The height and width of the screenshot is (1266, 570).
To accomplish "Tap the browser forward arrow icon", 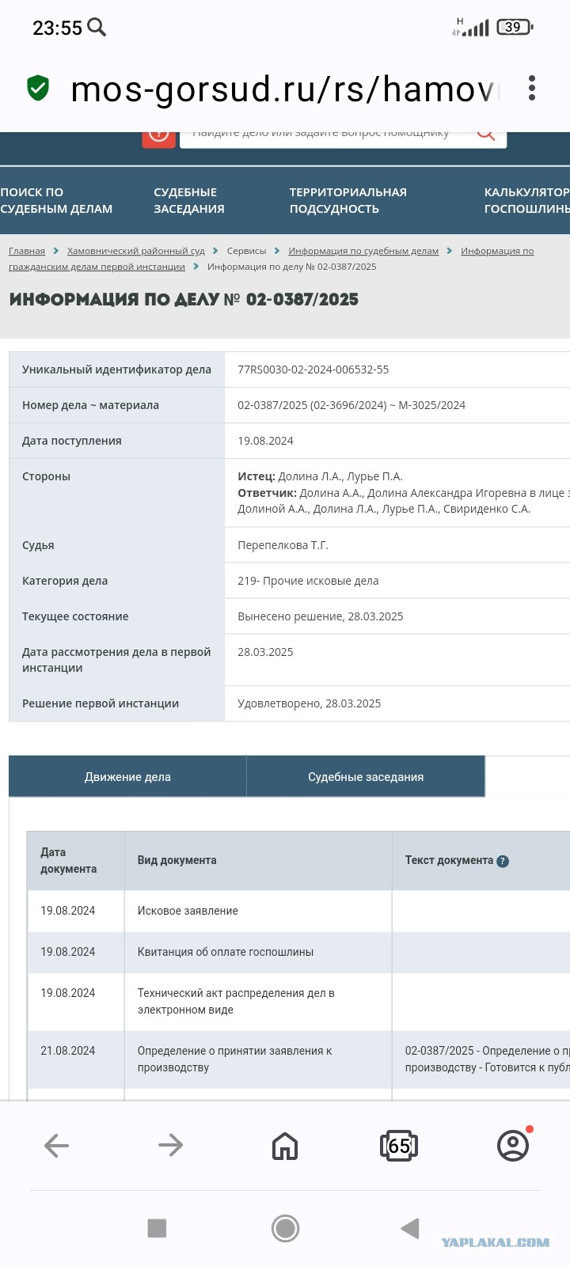I will coord(171,1145).
